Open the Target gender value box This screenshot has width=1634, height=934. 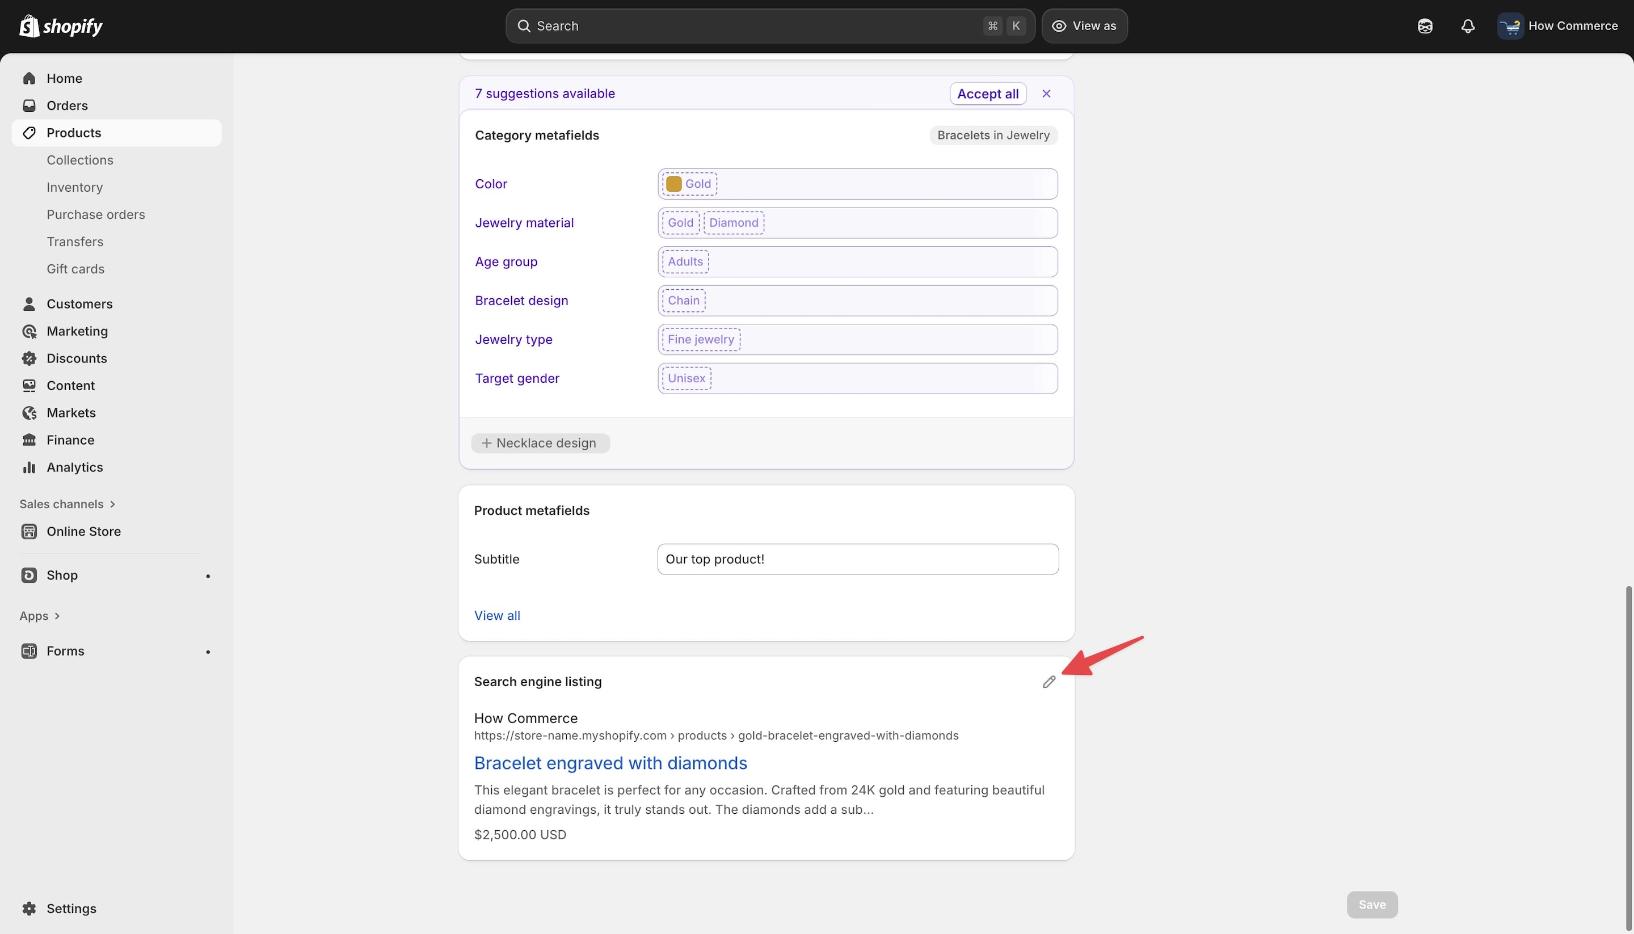(x=857, y=378)
